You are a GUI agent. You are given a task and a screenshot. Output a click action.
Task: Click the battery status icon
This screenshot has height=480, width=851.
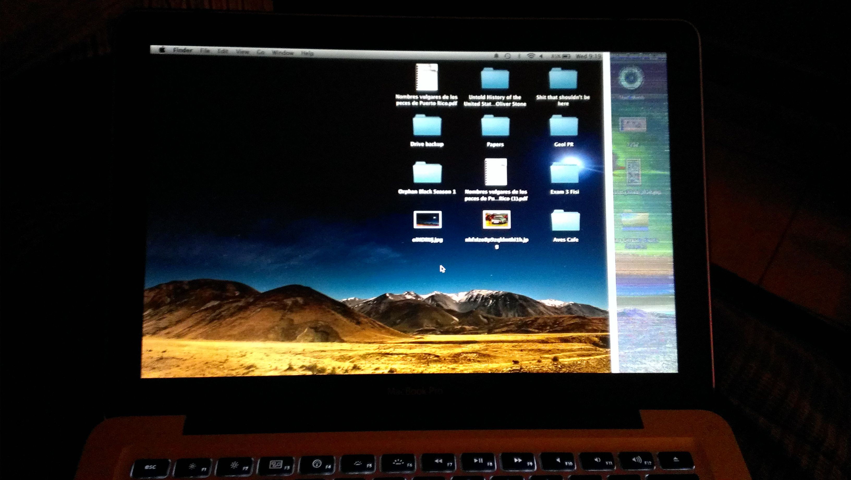[x=566, y=57]
